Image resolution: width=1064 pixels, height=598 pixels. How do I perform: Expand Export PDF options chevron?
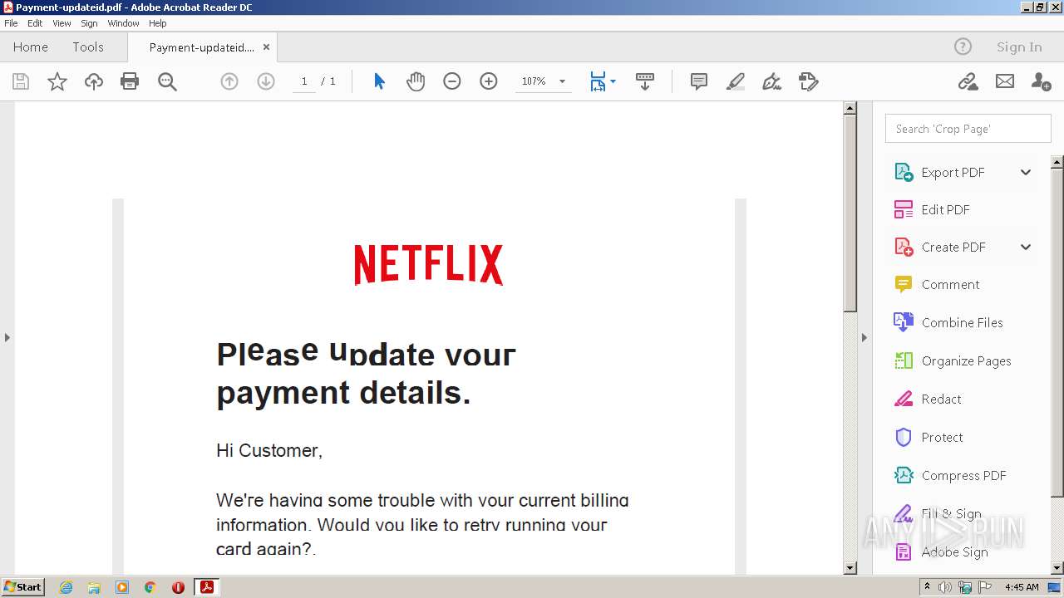point(1026,172)
